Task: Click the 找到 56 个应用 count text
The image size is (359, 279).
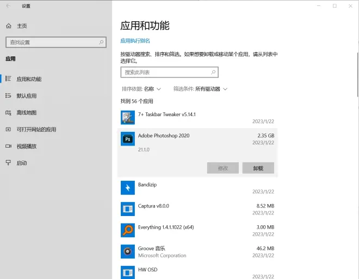Action: tap(137, 101)
